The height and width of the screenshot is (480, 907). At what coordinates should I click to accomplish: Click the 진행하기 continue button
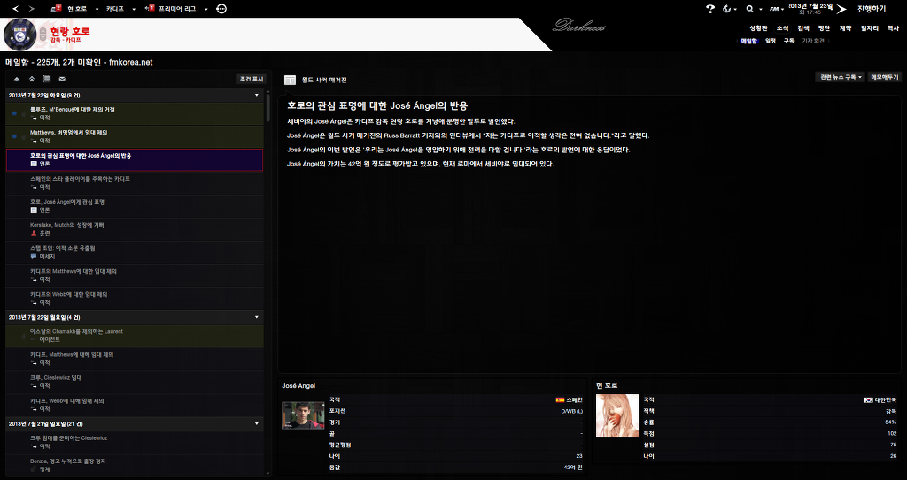[x=872, y=9]
